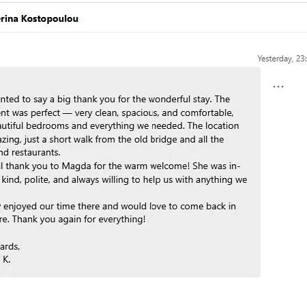Click the word 'Magda' in the message
Image resolution: width=307 pixels, height=283 pixels.
click(x=76, y=166)
